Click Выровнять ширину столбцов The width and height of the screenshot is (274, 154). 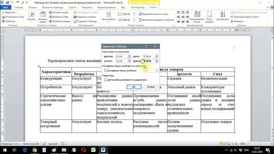(x=156, y=20)
